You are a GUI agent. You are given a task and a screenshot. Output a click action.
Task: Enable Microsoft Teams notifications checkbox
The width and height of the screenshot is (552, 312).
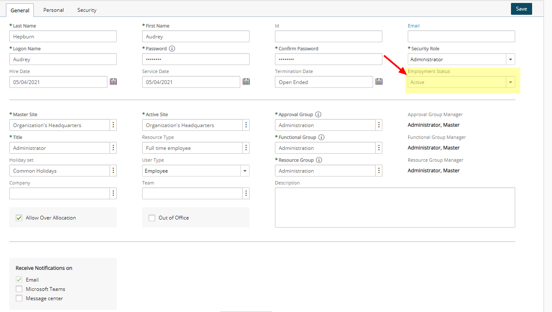(19, 289)
